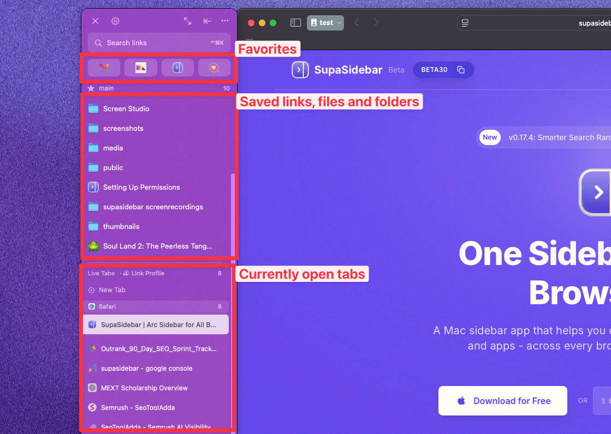Viewport: 611px width, 434px height.
Task: Click the Search links field
Action: tap(159, 43)
